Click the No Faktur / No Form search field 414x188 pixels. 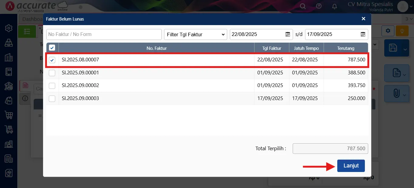click(x=104, y=34)
